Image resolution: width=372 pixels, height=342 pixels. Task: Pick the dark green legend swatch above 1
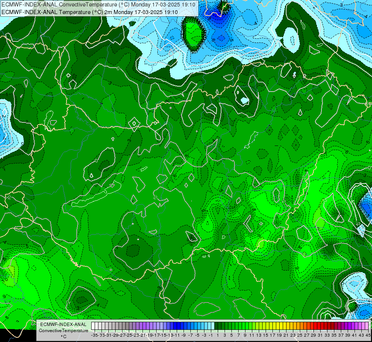click(x=216, y=326)
